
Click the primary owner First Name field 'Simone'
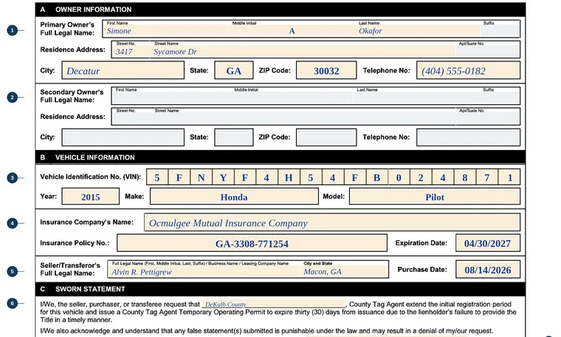[x=168, y=30]
